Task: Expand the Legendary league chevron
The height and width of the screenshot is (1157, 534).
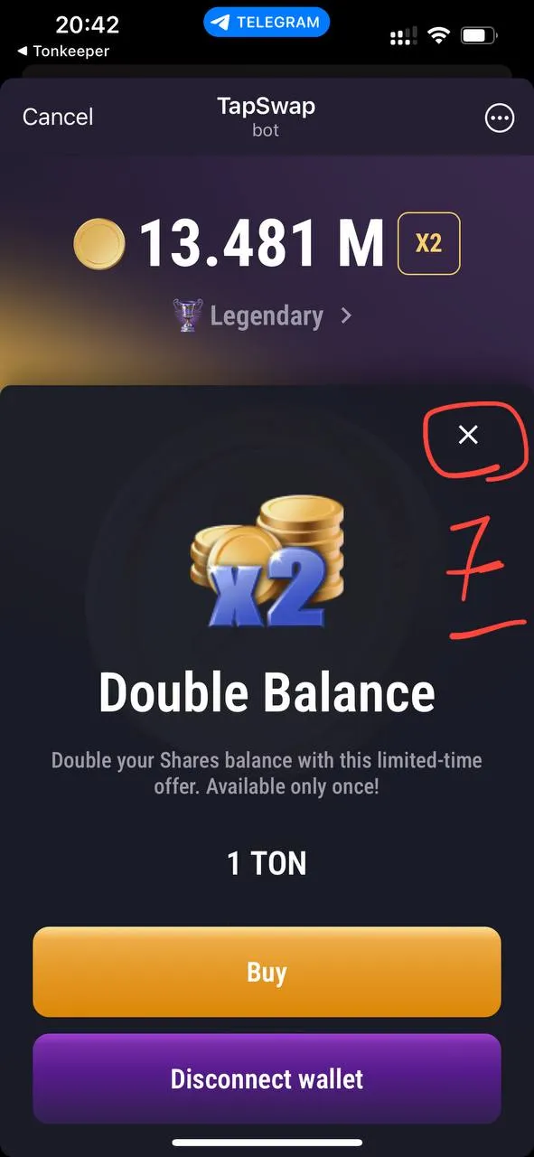Action: click(346, 316)
